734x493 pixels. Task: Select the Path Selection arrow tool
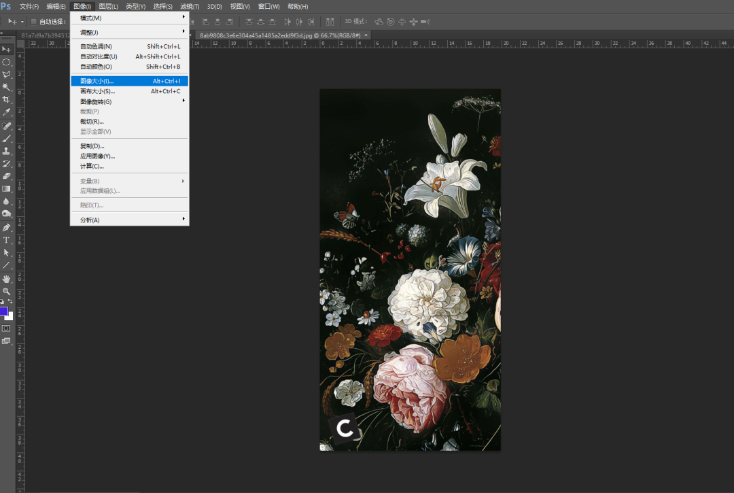pyautogui.click(x=6, y=253)
